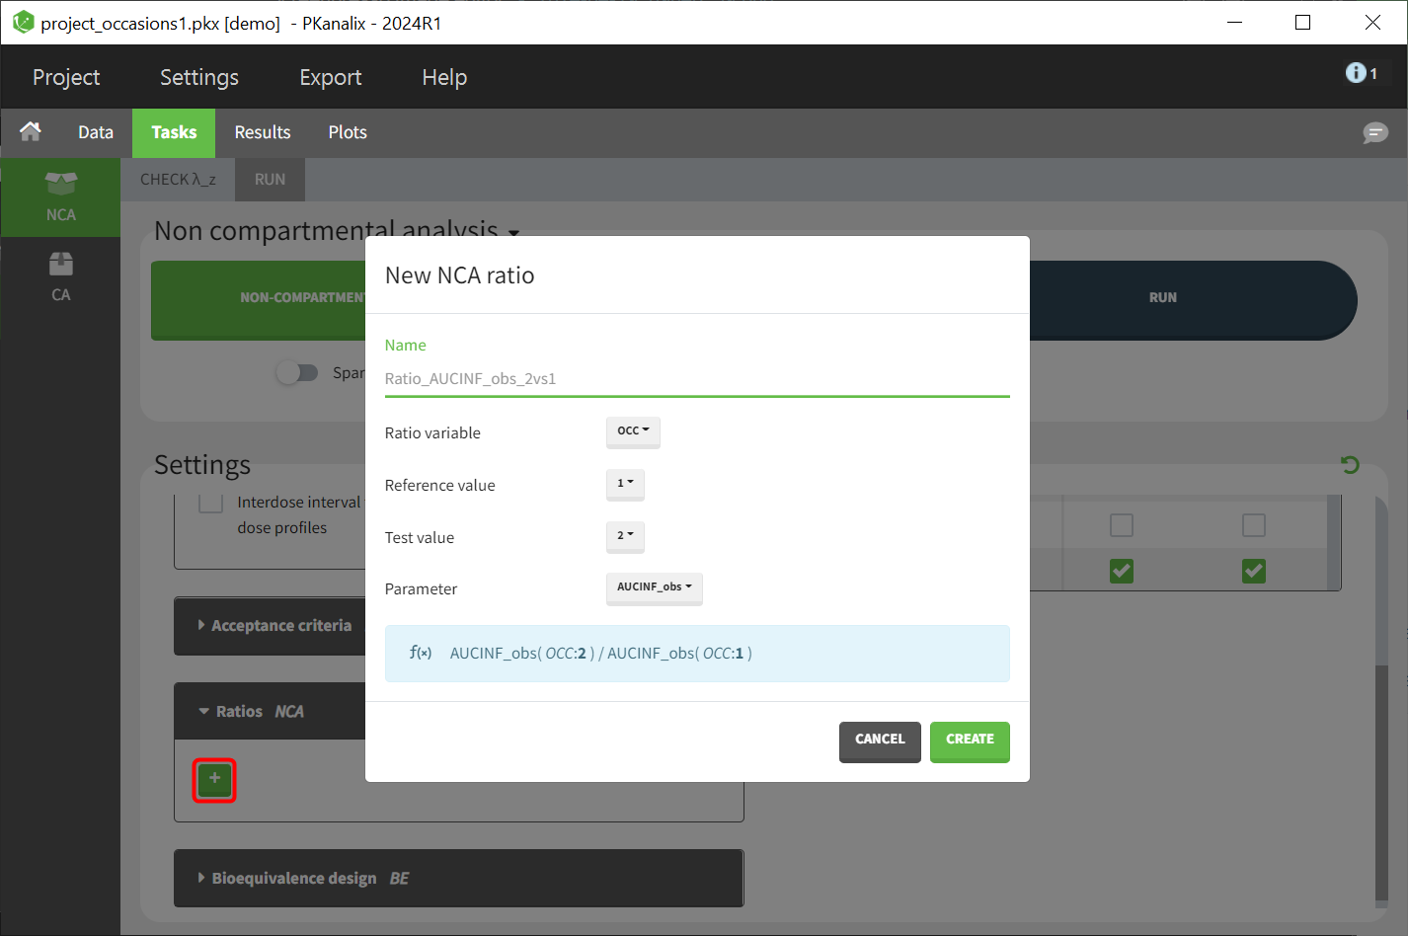This screenshot has height=936, width=1408.
Task: Click the green reset settings arrow icon
Action: [1350, 464]
